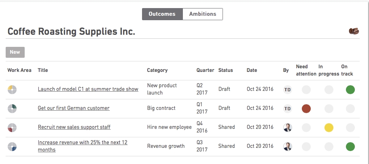
Task: Click yellow In progress dot for Recruit staff row
Action: click(329, 128)
